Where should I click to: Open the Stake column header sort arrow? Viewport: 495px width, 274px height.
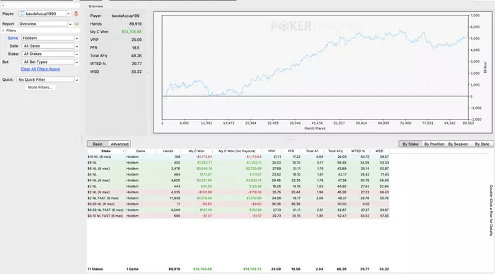(123, 152)
